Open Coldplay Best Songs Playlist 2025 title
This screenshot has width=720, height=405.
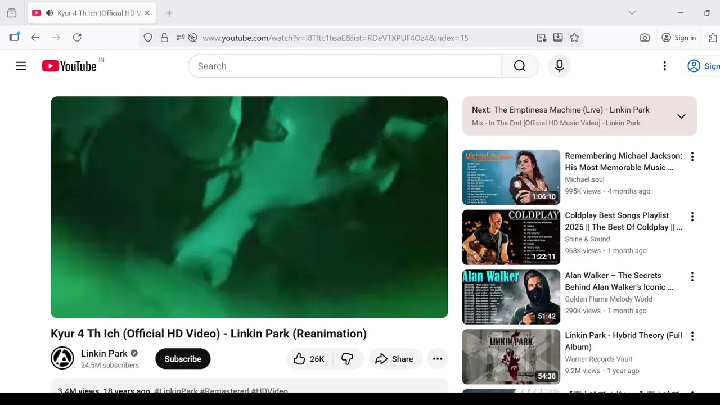[623, 221]
